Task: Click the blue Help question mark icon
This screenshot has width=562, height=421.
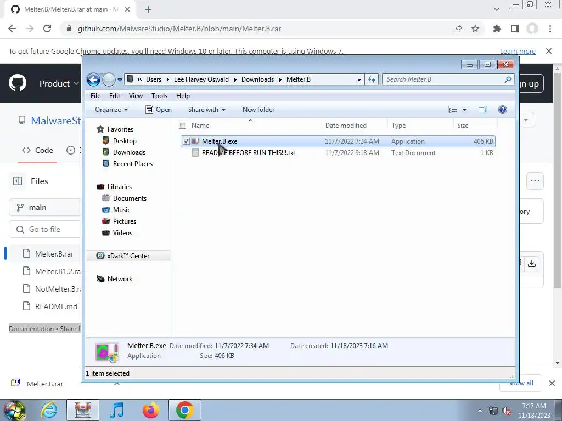Action: click(x=503, y=110)
